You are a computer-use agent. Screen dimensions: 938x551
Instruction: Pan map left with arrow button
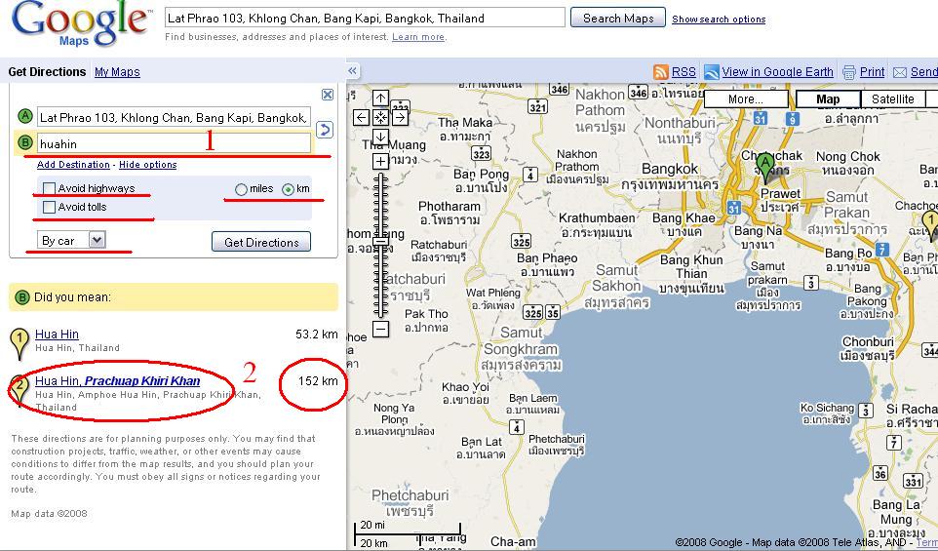coord(362,117)
